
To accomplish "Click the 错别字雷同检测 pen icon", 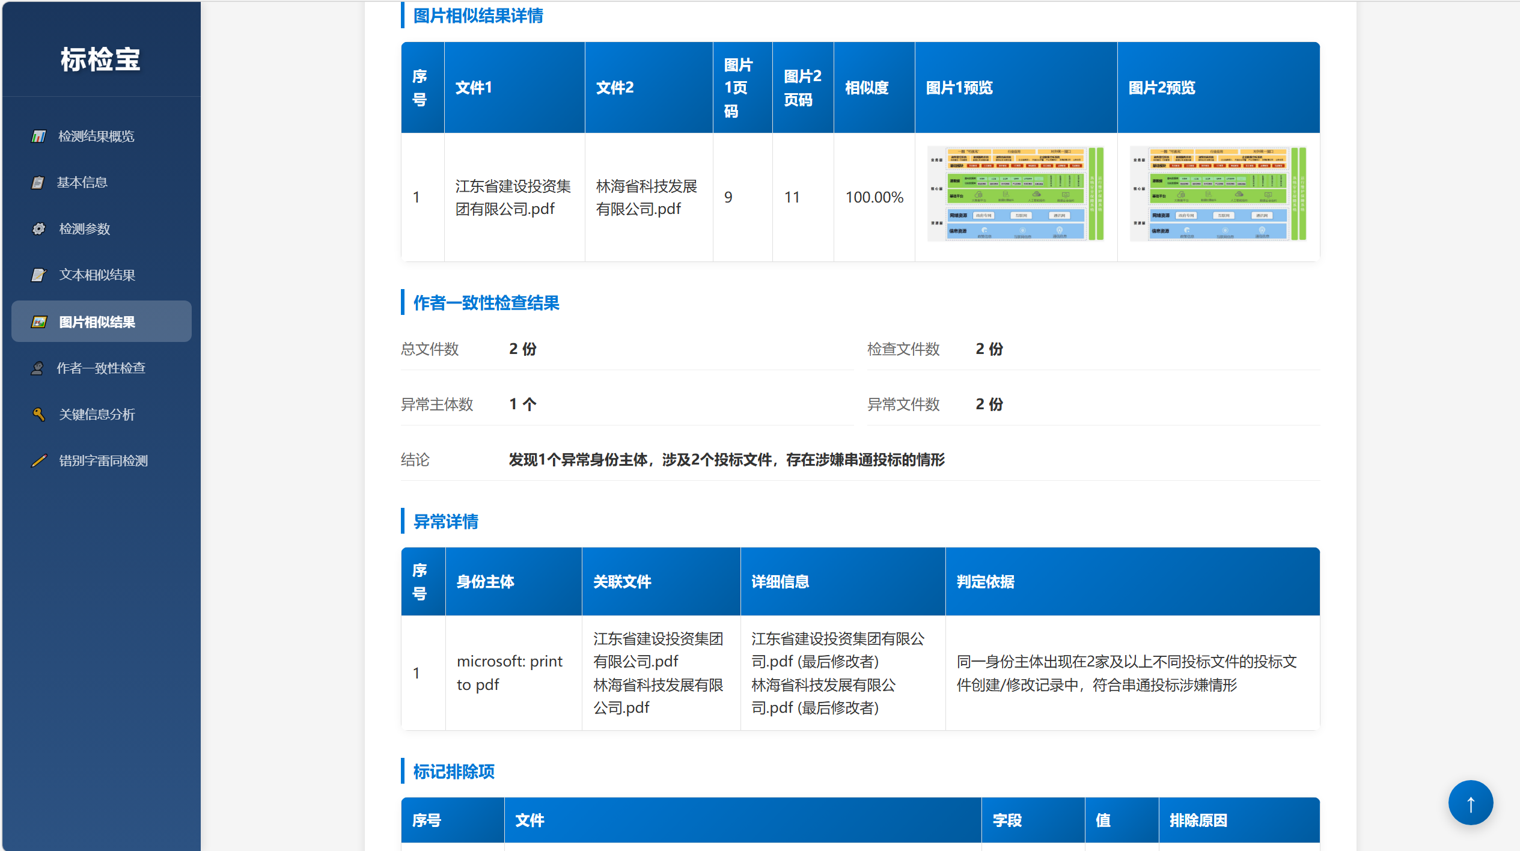I will coord(38,460).
